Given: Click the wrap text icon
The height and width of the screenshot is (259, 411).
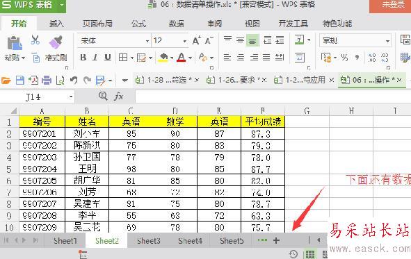Looking at the screenshot, I should point(299,58).
